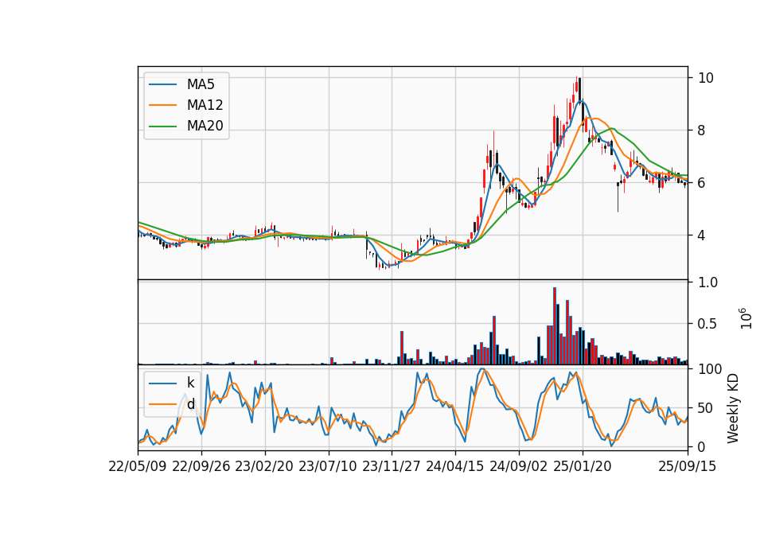This screenshot has width=764, height=549.
Task: Click the volume scale exponent label
Action: tap(746, 318)
